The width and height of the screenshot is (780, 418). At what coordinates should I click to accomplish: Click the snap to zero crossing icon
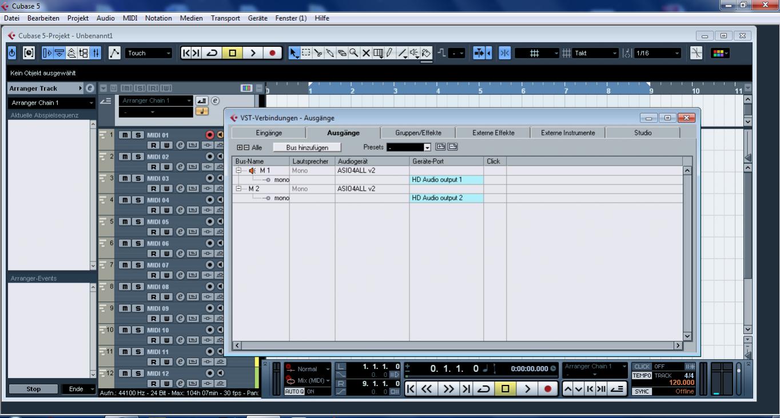click(697, 53)
